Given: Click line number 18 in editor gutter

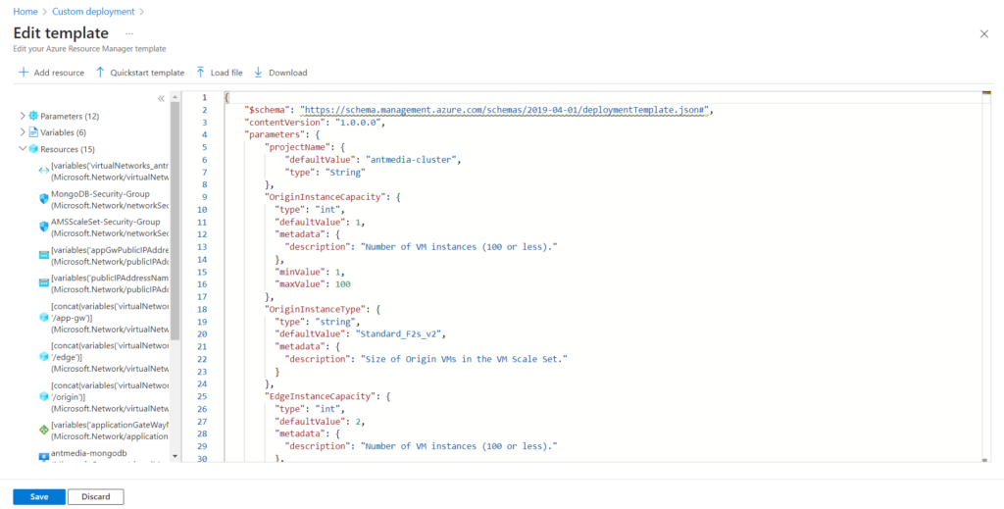Looking at the screenshot, I should tap(204, 309).
